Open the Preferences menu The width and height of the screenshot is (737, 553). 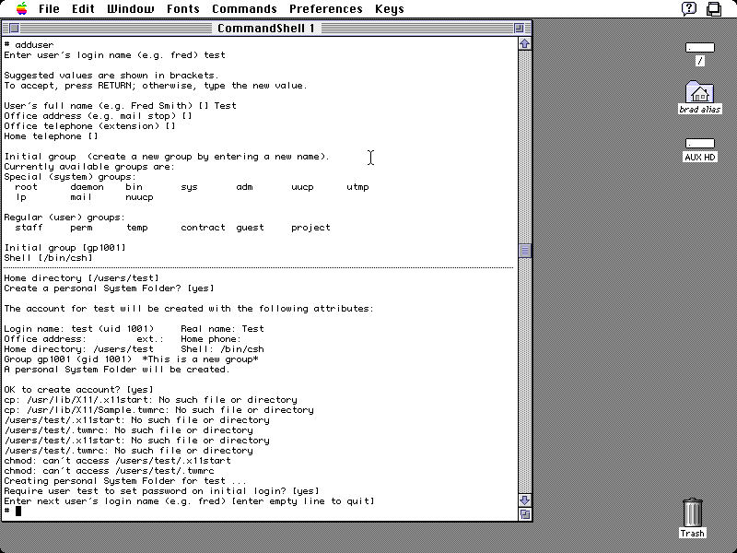[x=326, y=9]
